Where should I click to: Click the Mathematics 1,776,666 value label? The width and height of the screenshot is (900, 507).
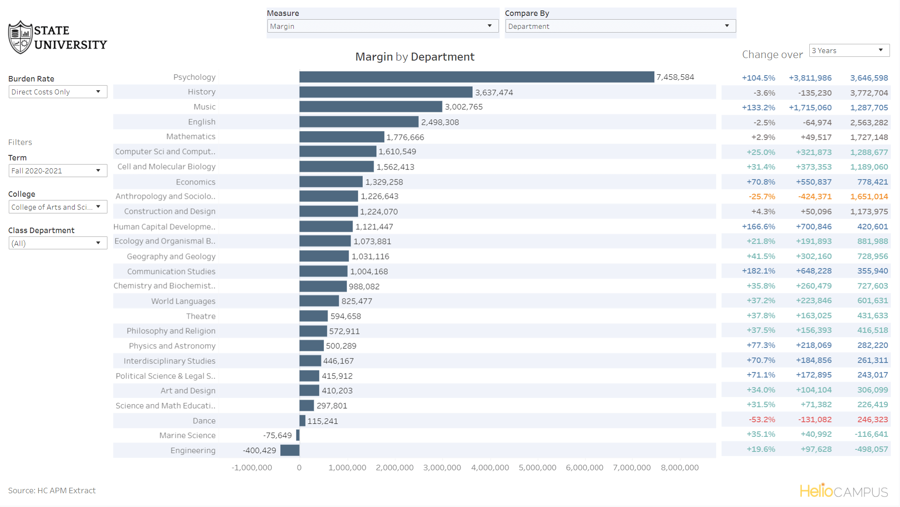[405, 137]
